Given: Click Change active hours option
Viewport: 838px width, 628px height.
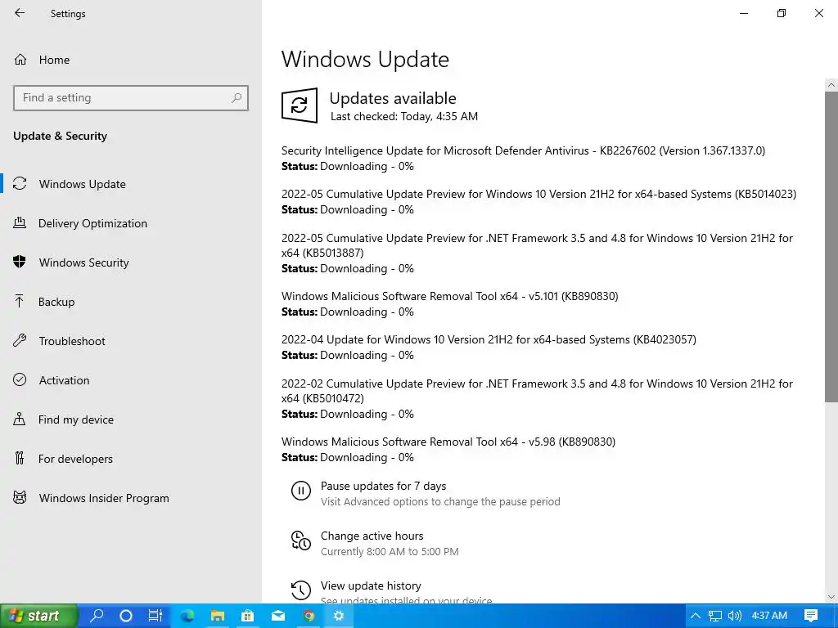Looking at the screenshot, I should pyautogui.click(x=372, y=536).
